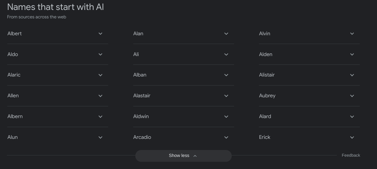Expand the Alastair chevron

point(226,96)
